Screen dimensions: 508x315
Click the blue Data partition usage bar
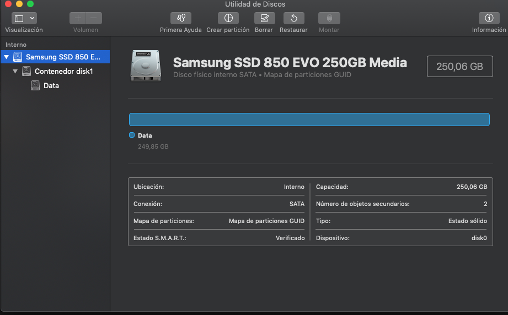click(x=309, y=120)
